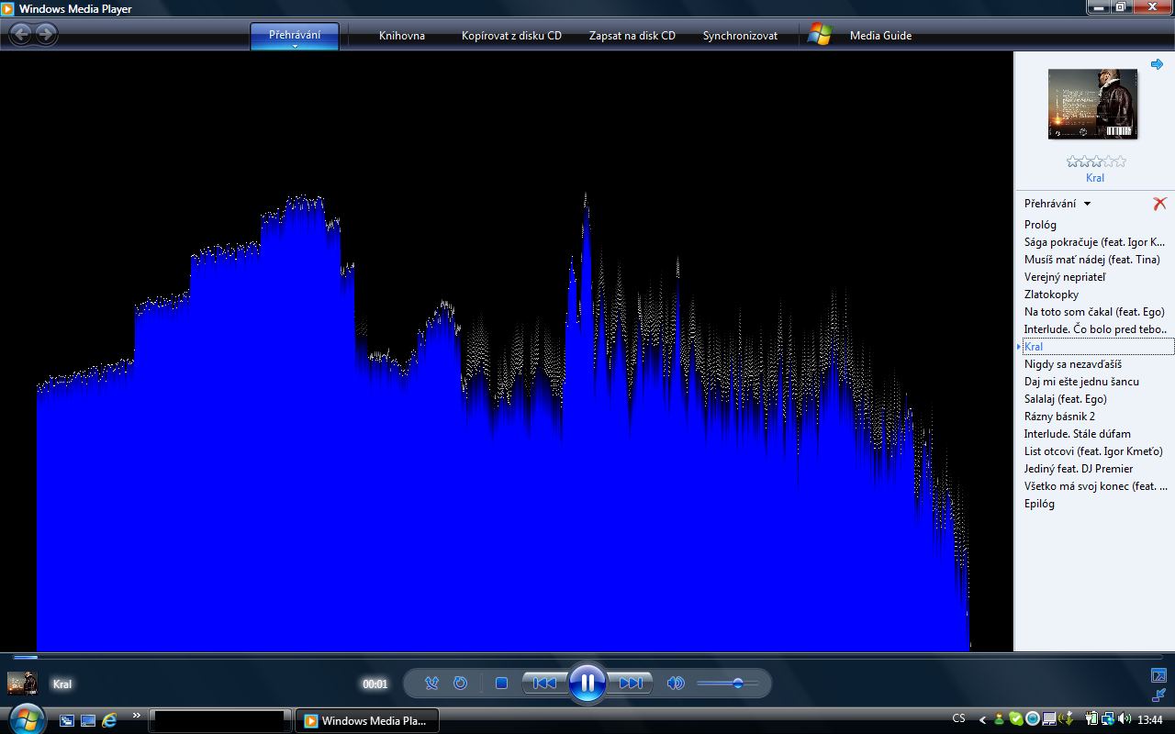Clear the list pane with red X
This screenshot has height=734, width=1175.
pos(1159,204)
